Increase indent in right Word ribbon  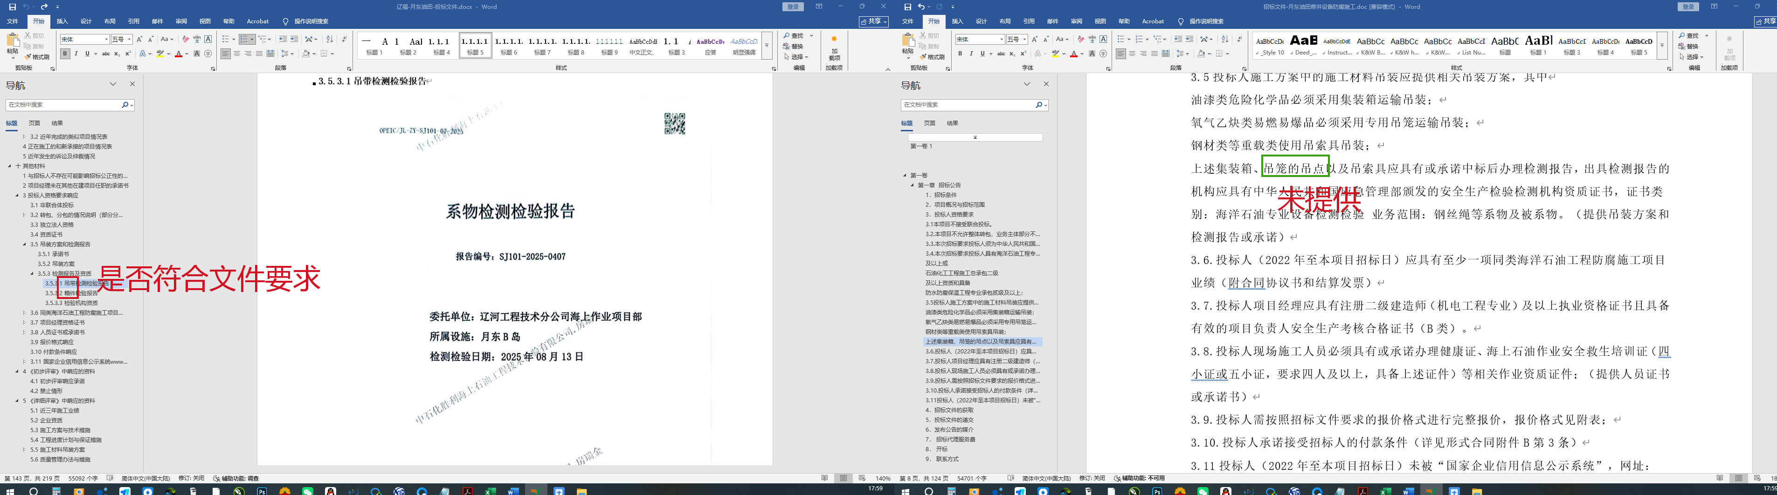coord(1189,39)
